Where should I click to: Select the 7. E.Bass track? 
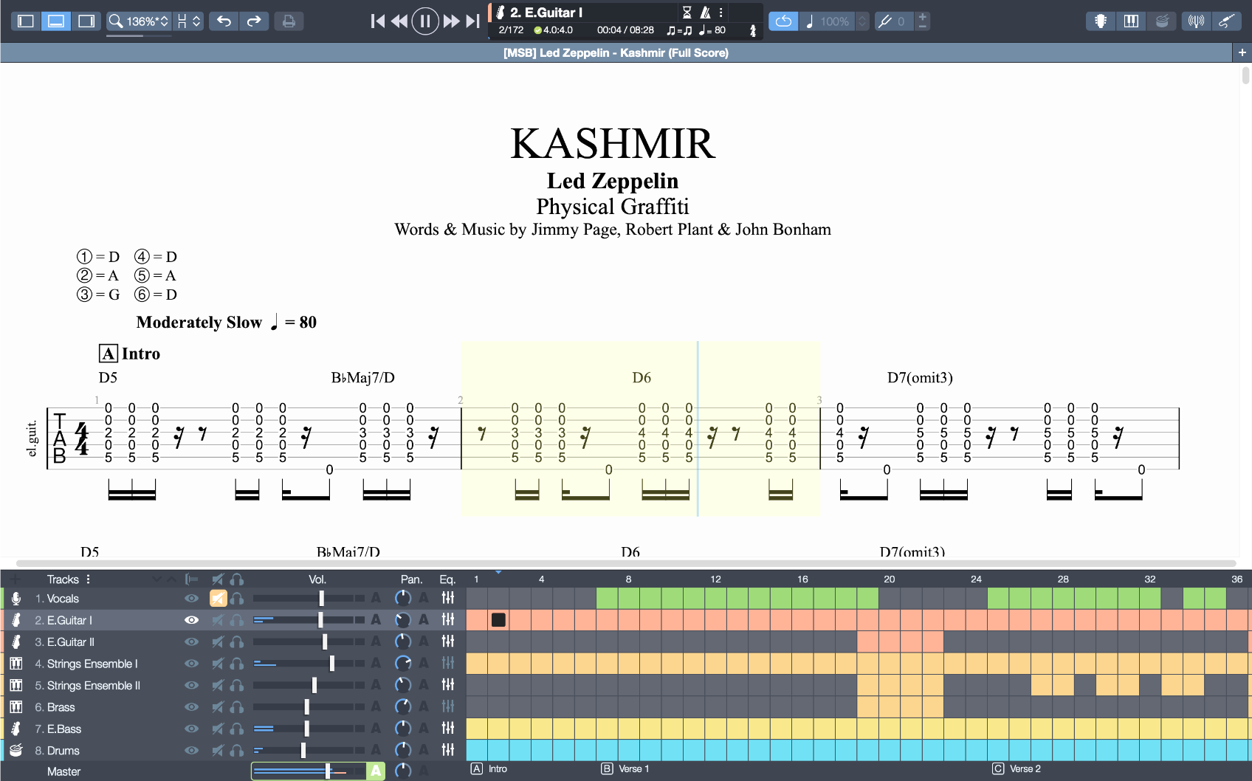pyautogui.click(x=58, y=729)
